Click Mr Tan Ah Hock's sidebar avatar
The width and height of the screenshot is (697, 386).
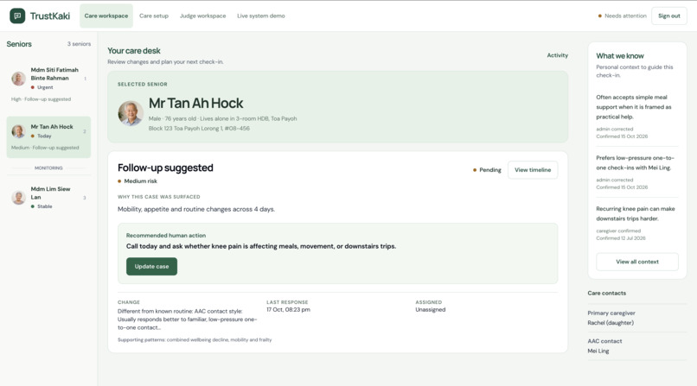pyautogui.click(x=18, y=131)
